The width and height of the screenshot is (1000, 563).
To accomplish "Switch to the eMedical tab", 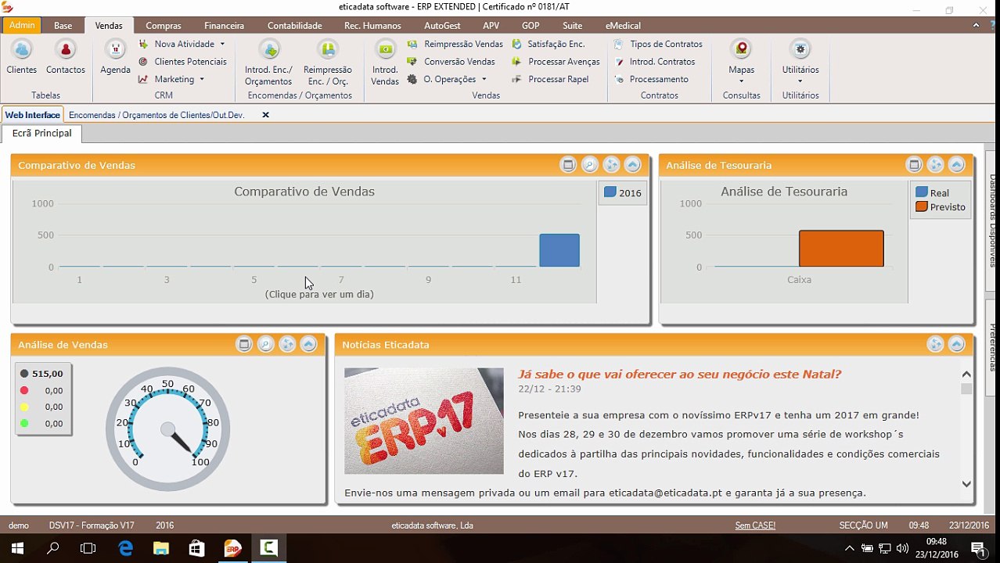I will (623, 26).
